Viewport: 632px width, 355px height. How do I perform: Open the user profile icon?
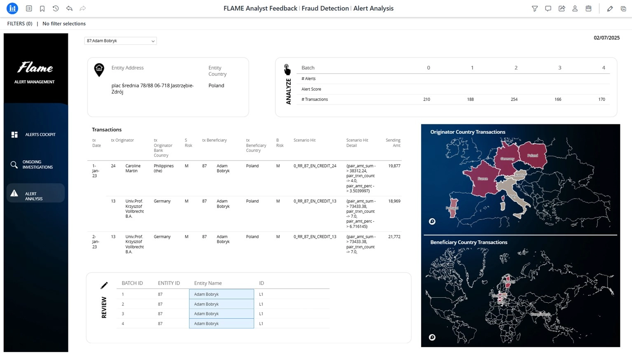coord(575,8)
